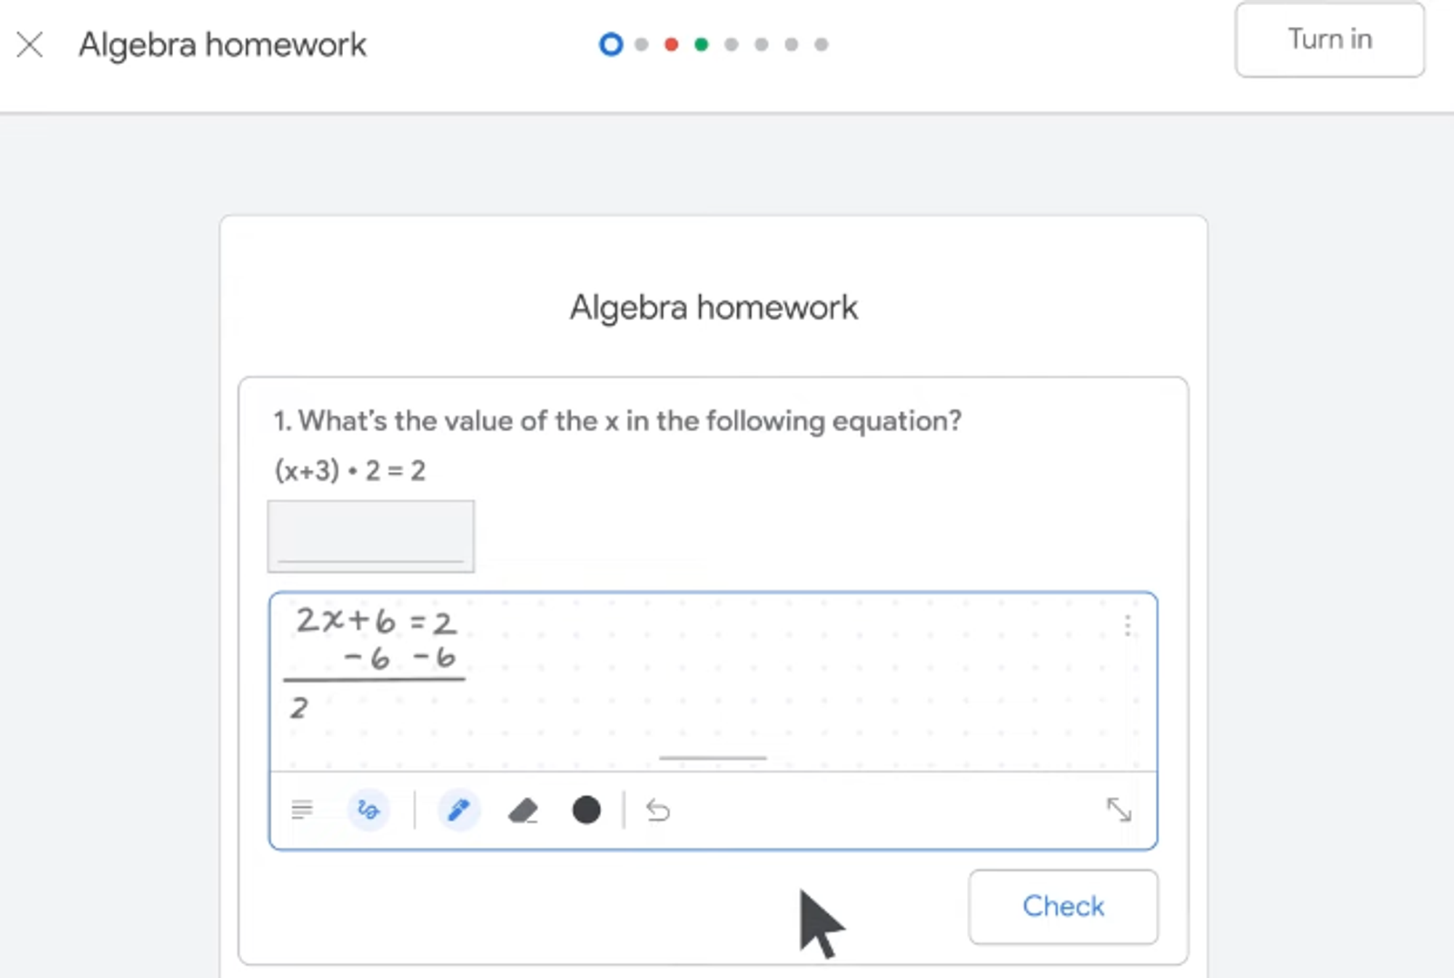The width and height of the screenshot is (1454, 978).
Task: Click the Turn in button
Action: [x=1330, y=39]
